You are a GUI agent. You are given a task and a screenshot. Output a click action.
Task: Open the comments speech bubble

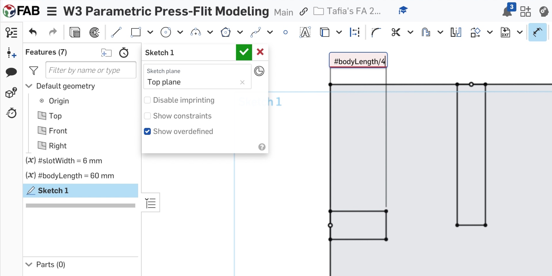11,72
